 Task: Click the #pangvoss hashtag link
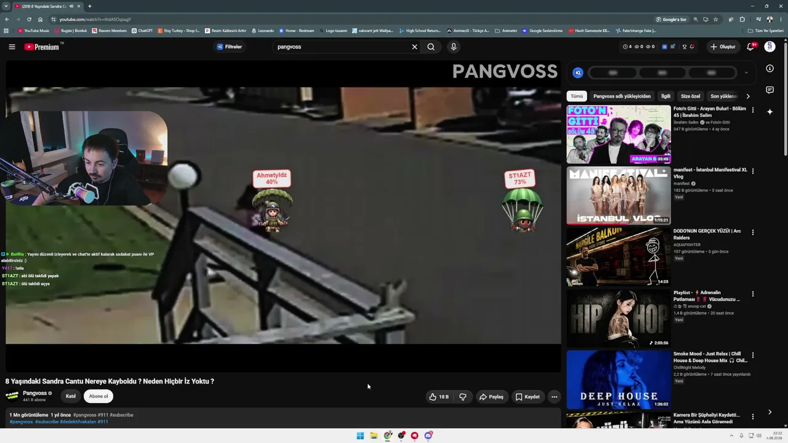tap(21, 421)
